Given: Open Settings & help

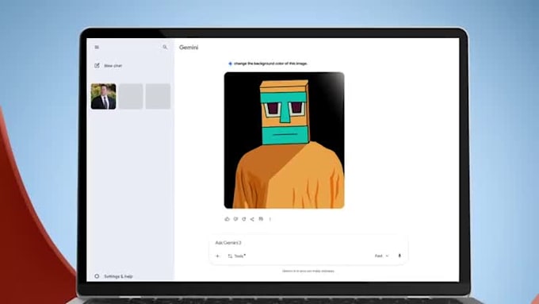Looking at the screenshot, I should point(114,276).
